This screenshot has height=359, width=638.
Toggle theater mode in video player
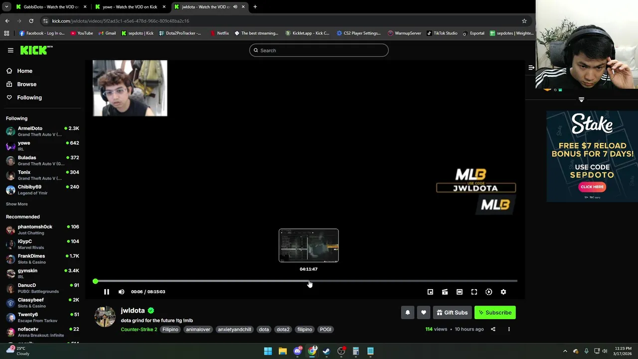click(x=460, y=292)
